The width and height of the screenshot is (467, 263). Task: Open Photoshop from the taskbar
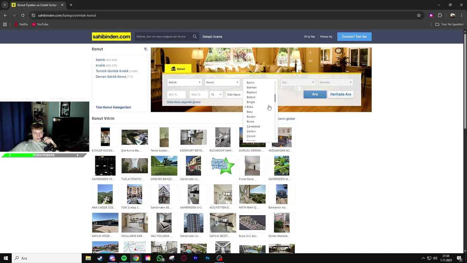coord(208,258)
